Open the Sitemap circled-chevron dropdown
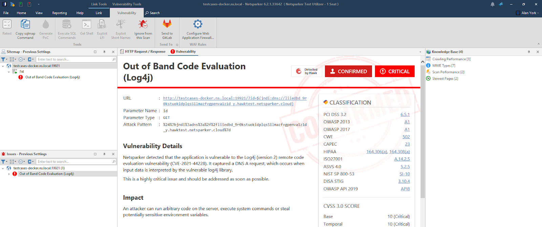This screenshot has height=227, width=542. [x=22, y=59]
